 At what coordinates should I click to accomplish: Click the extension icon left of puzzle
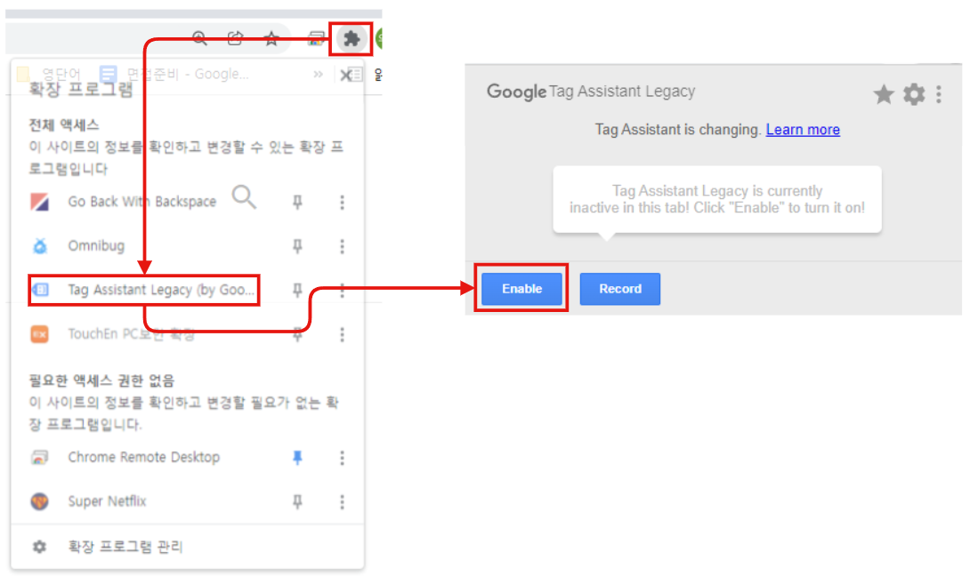point(316,39)
